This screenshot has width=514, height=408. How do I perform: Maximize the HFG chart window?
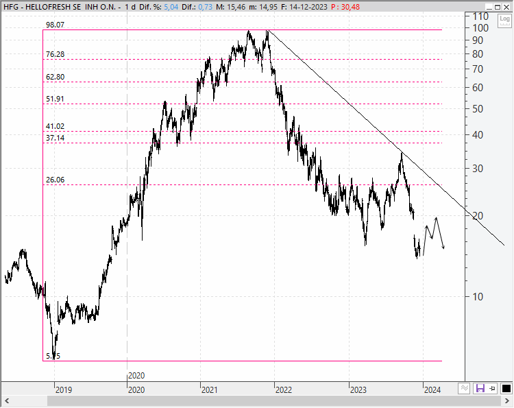tap(498, 7)
